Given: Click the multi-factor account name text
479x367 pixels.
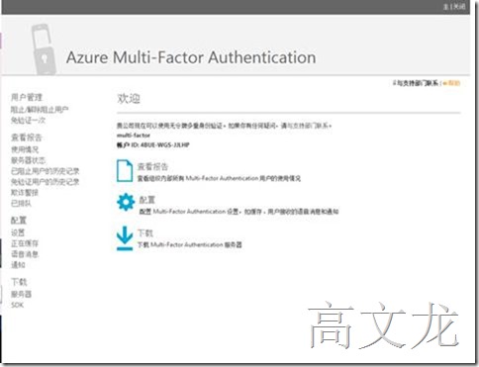Looking at the screenshot, I should click(134, 136).
